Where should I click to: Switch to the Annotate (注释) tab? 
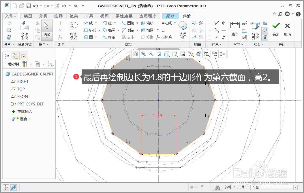[59, 16]
